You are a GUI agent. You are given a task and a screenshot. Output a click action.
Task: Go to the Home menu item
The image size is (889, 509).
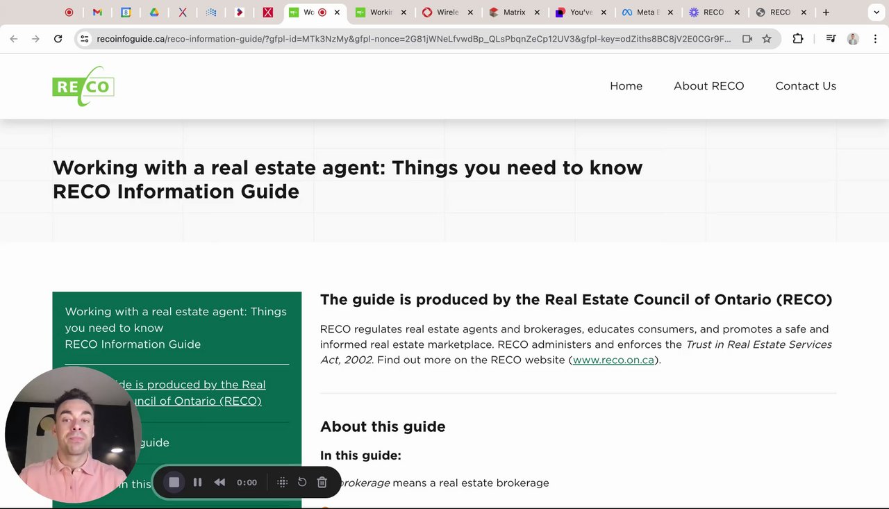tap(626, 86)
